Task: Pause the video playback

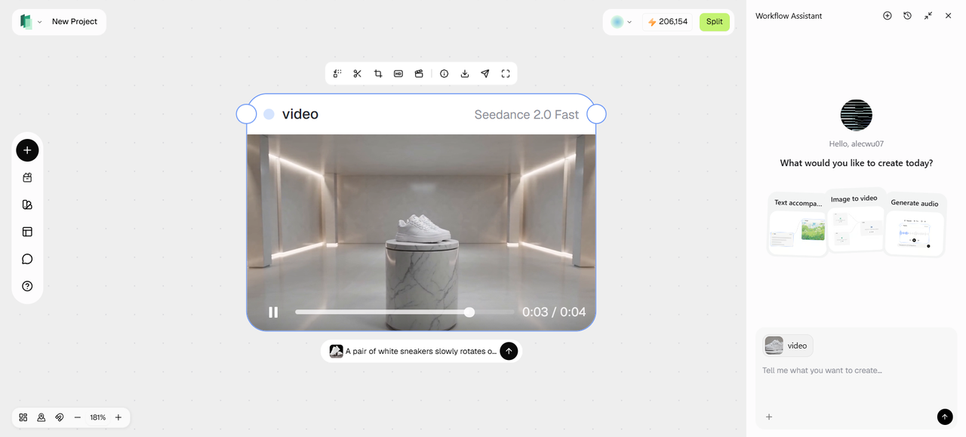Action: [273, 312]
